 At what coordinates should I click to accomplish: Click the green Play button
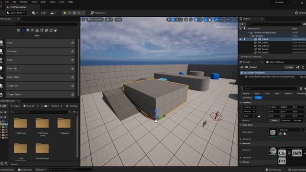coord(65,13)
